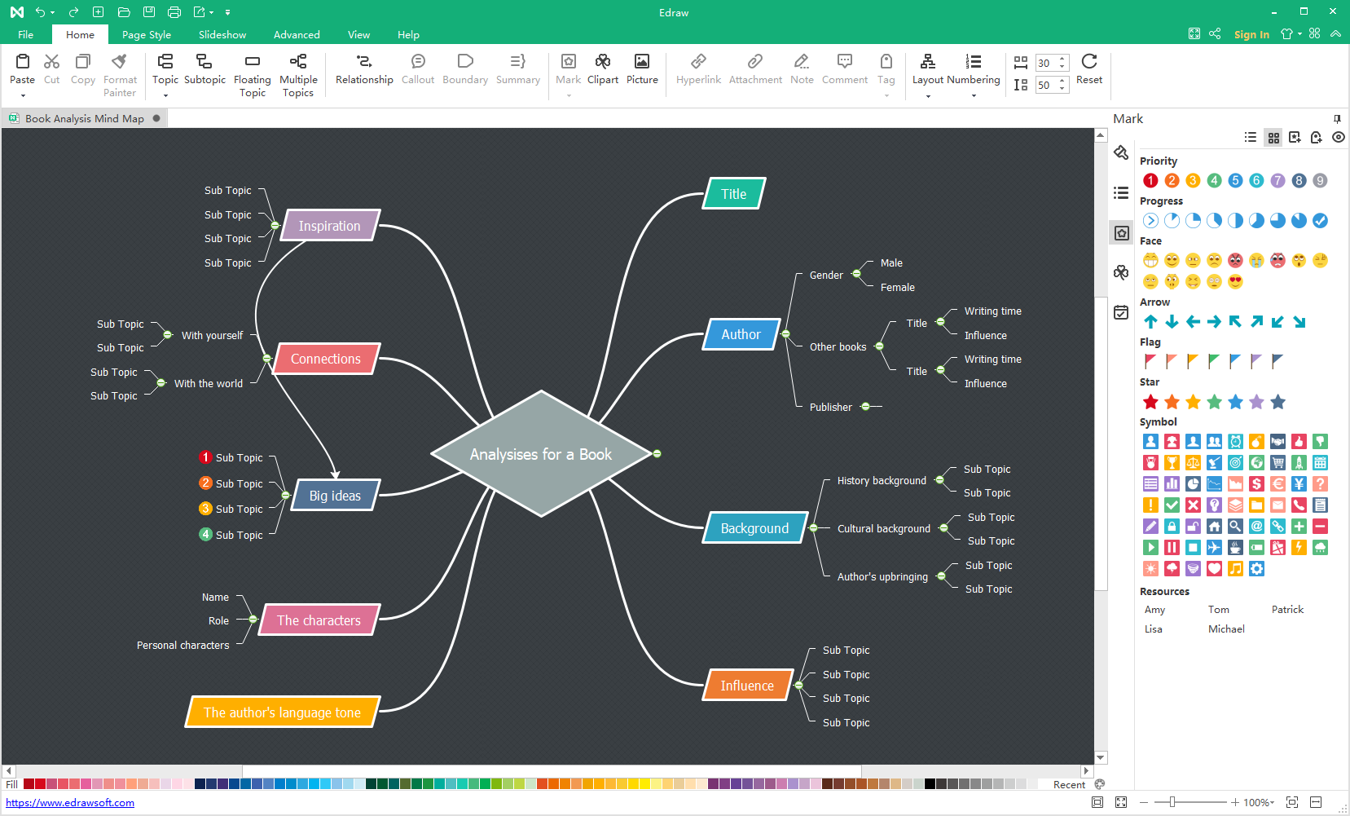Click the Subtopic icon
Image resolution: width=1350 pixels, height=816 pixels.
pyautogui.click(x=204, y=62)
